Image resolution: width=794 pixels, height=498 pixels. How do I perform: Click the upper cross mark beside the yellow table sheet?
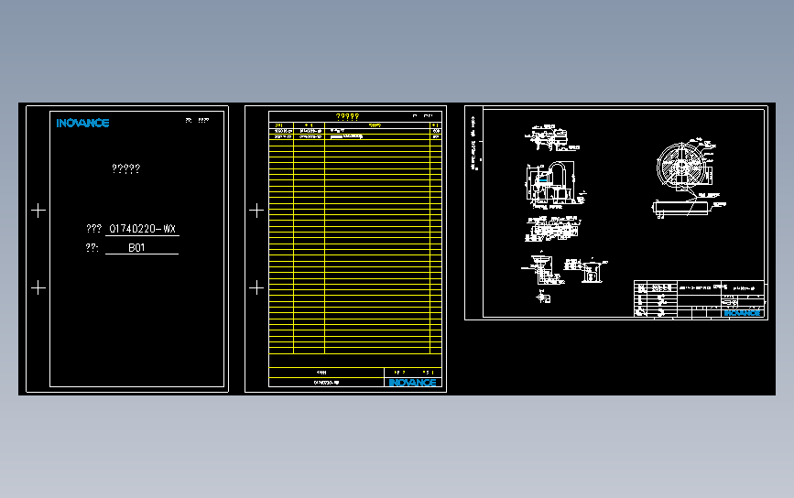pos(256,211)
